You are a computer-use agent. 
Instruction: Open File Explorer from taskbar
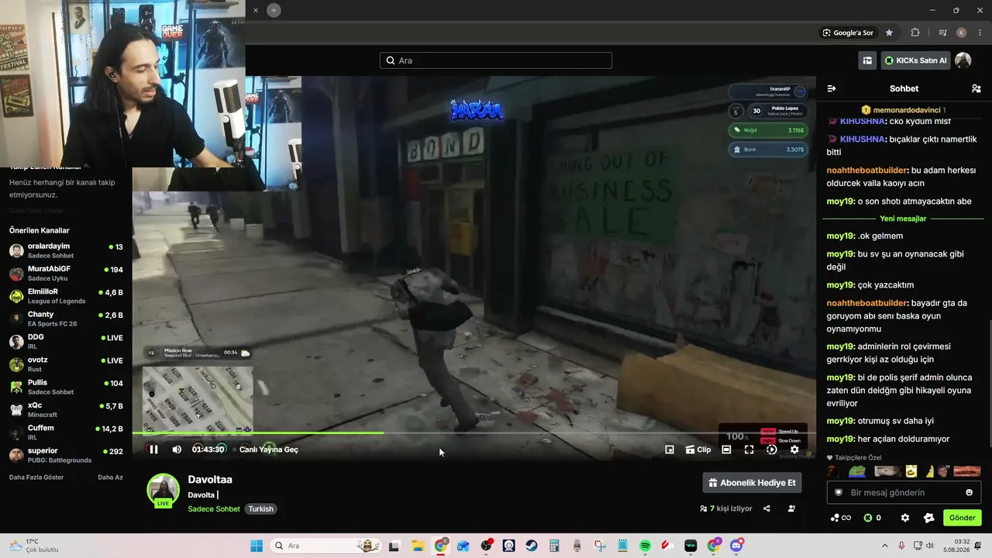click(417, 546)
